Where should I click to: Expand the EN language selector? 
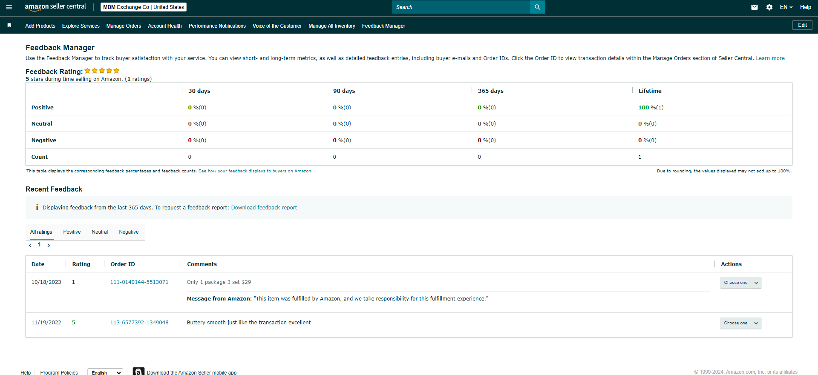[x=786, y=7]
